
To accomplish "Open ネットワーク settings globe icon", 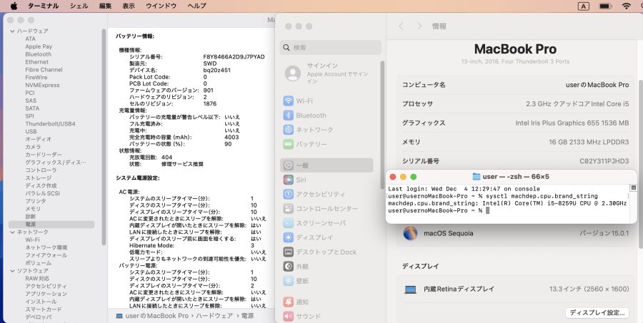I will tap(289, 130).
